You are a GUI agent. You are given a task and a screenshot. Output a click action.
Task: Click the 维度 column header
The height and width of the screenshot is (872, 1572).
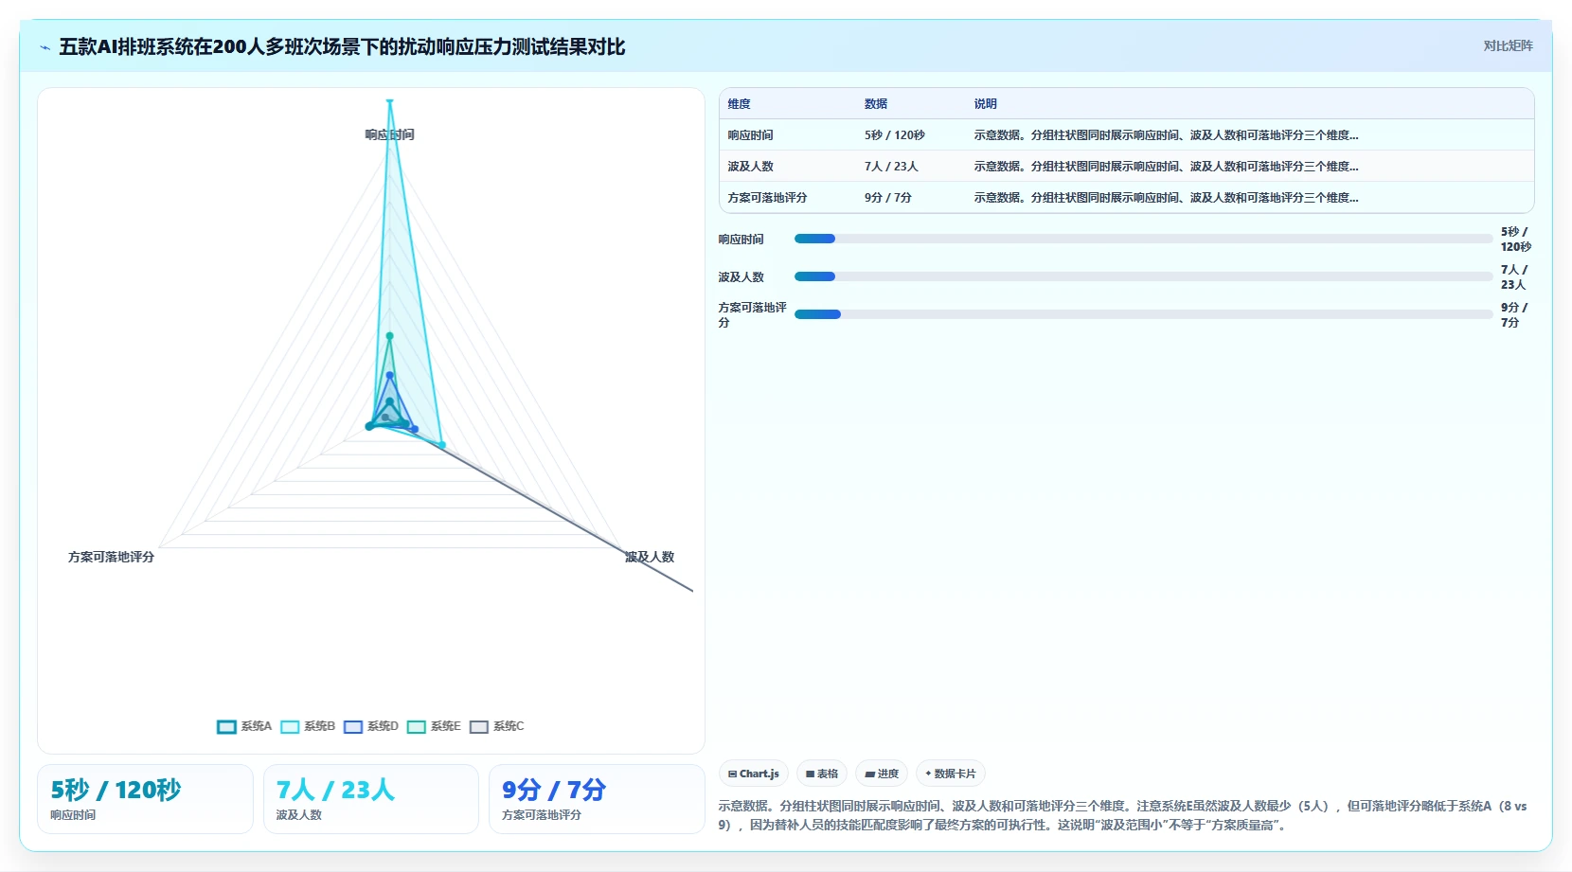click(740, 104)
